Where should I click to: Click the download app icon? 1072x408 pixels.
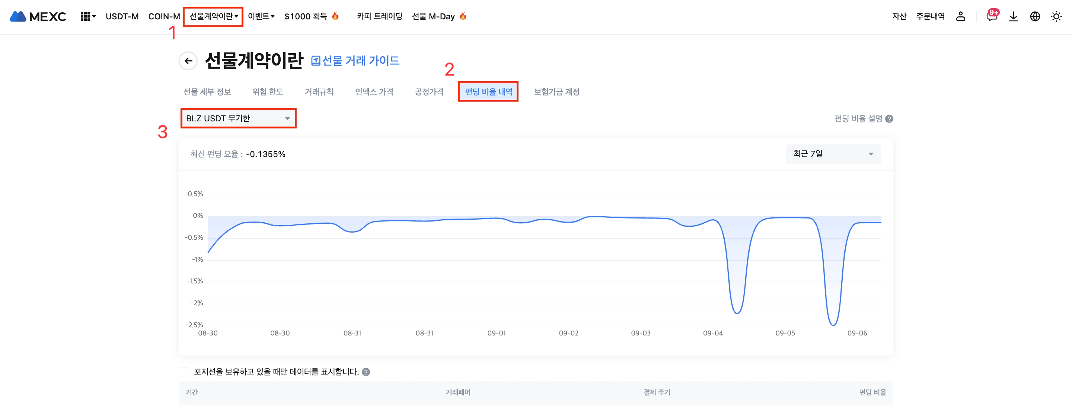1013,17
